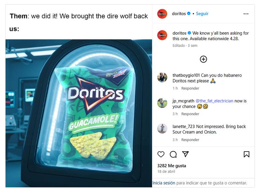Open thatboygio101's profile avatar

point(162,77)
